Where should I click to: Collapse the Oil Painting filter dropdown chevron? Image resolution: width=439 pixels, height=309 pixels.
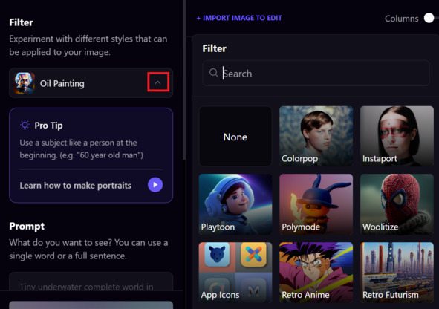click(x=158, y=82)
